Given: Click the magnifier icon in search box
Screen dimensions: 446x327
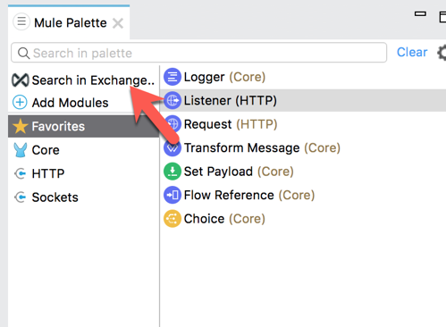Looking at the screenshot, I should (x=23, y=54).
